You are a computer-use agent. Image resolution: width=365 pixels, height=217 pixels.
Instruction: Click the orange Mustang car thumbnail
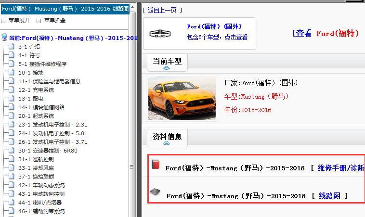182,98
